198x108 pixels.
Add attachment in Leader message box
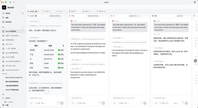click(x=32, y=103)
